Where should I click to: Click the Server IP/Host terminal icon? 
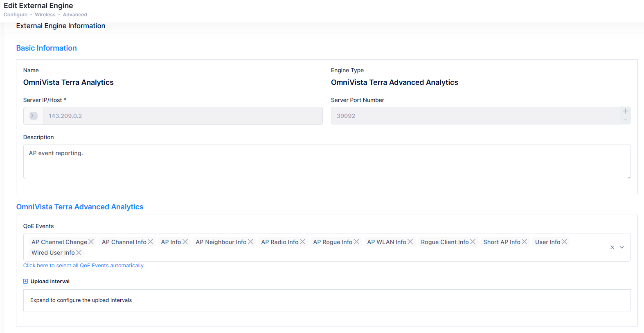click(34, 116)
